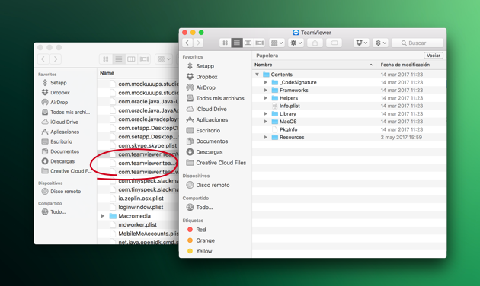Image resolution: width=480 pixels, height=286 pixels.
Task: Open the gear action menu in TeamViewer window
Action: tap(296, 43)
